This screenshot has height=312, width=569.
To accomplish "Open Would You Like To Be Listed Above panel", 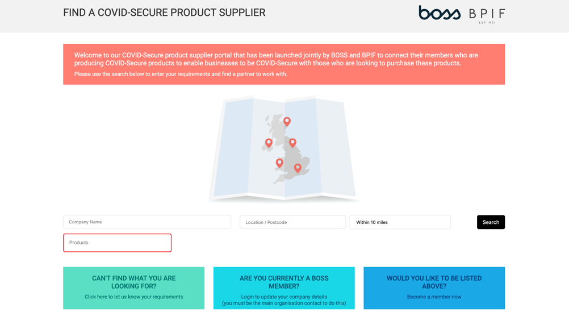I will point(434,288).
